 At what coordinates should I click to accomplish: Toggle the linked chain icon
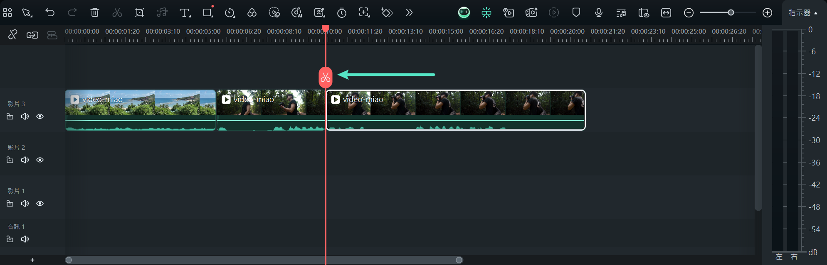point(32,35)
